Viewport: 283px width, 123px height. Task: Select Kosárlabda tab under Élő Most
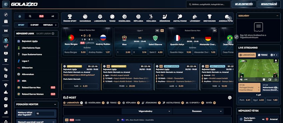point(95,103)
